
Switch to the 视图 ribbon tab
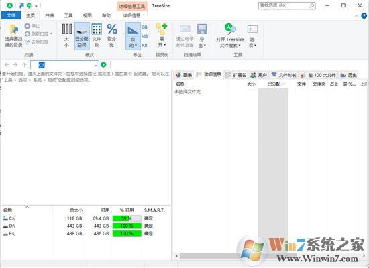coord(87,15)
